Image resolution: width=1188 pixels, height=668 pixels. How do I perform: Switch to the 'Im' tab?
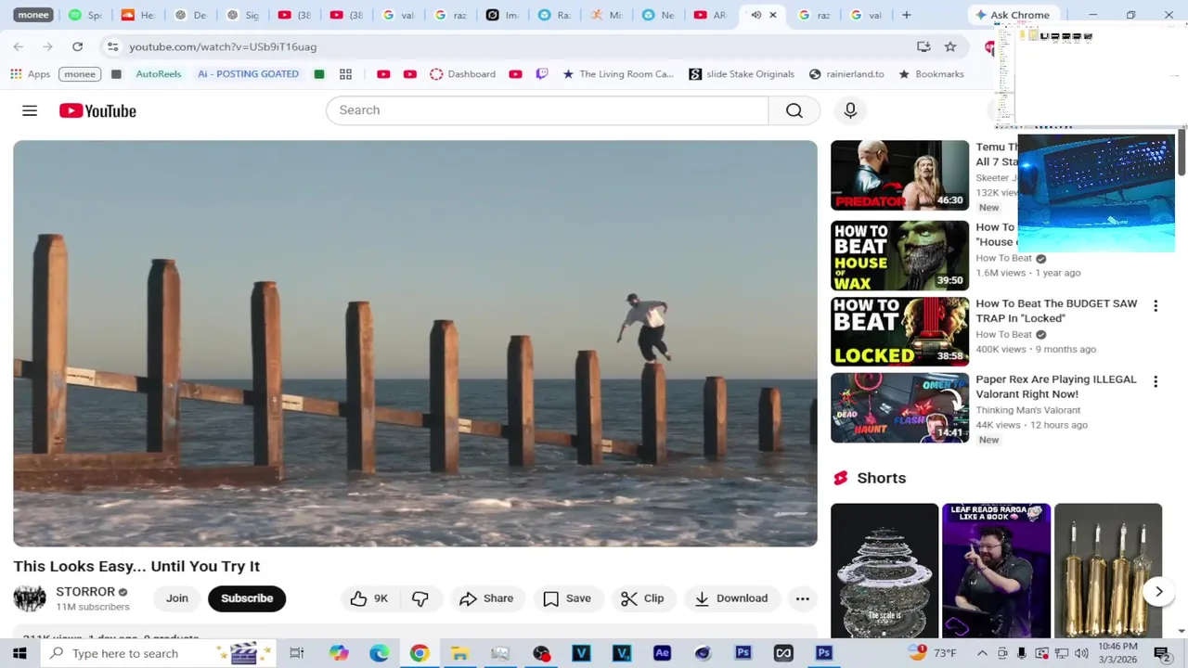[502, 15]
